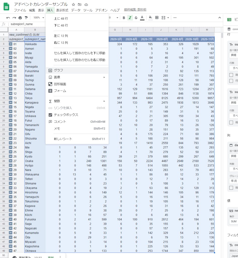The image size is (238, 258).
Task: Select グラフ from the insert menu
Action: [x=77, y=71]
